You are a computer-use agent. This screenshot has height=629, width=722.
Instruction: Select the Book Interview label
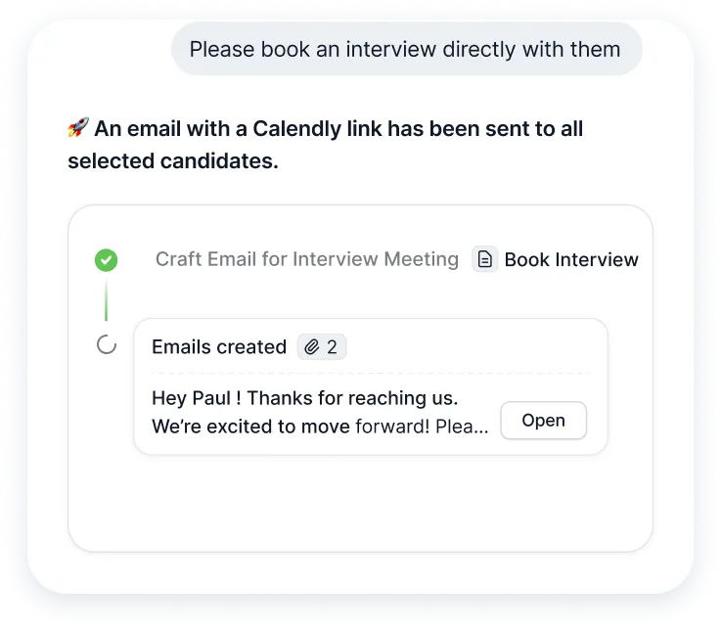[571, 259]
